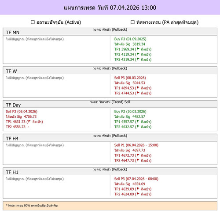Click the Sell P3 (05.04.2026) signal
Screen dimensions: 220x213
(x=22, y=112)
